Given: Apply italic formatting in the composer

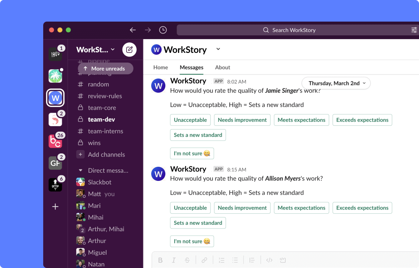Looking at the screenshot, I should tap(174, 260).
